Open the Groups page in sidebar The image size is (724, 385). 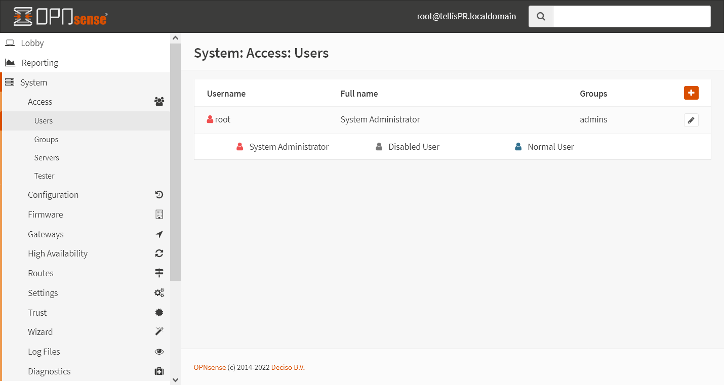[x=46, y=139]
